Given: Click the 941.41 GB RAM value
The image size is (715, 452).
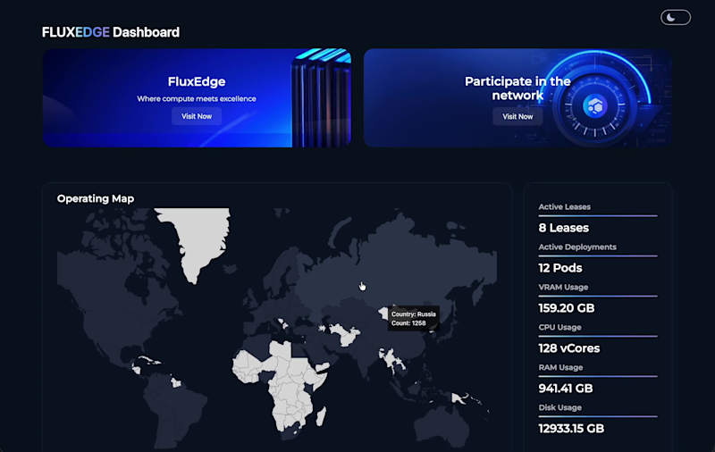Looking at the screenshot, I should (566, 389).
